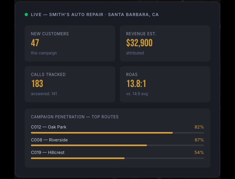235x179 pixels.
Task: Click the Riverside progress bar
Action: click(x=117, y=145)
